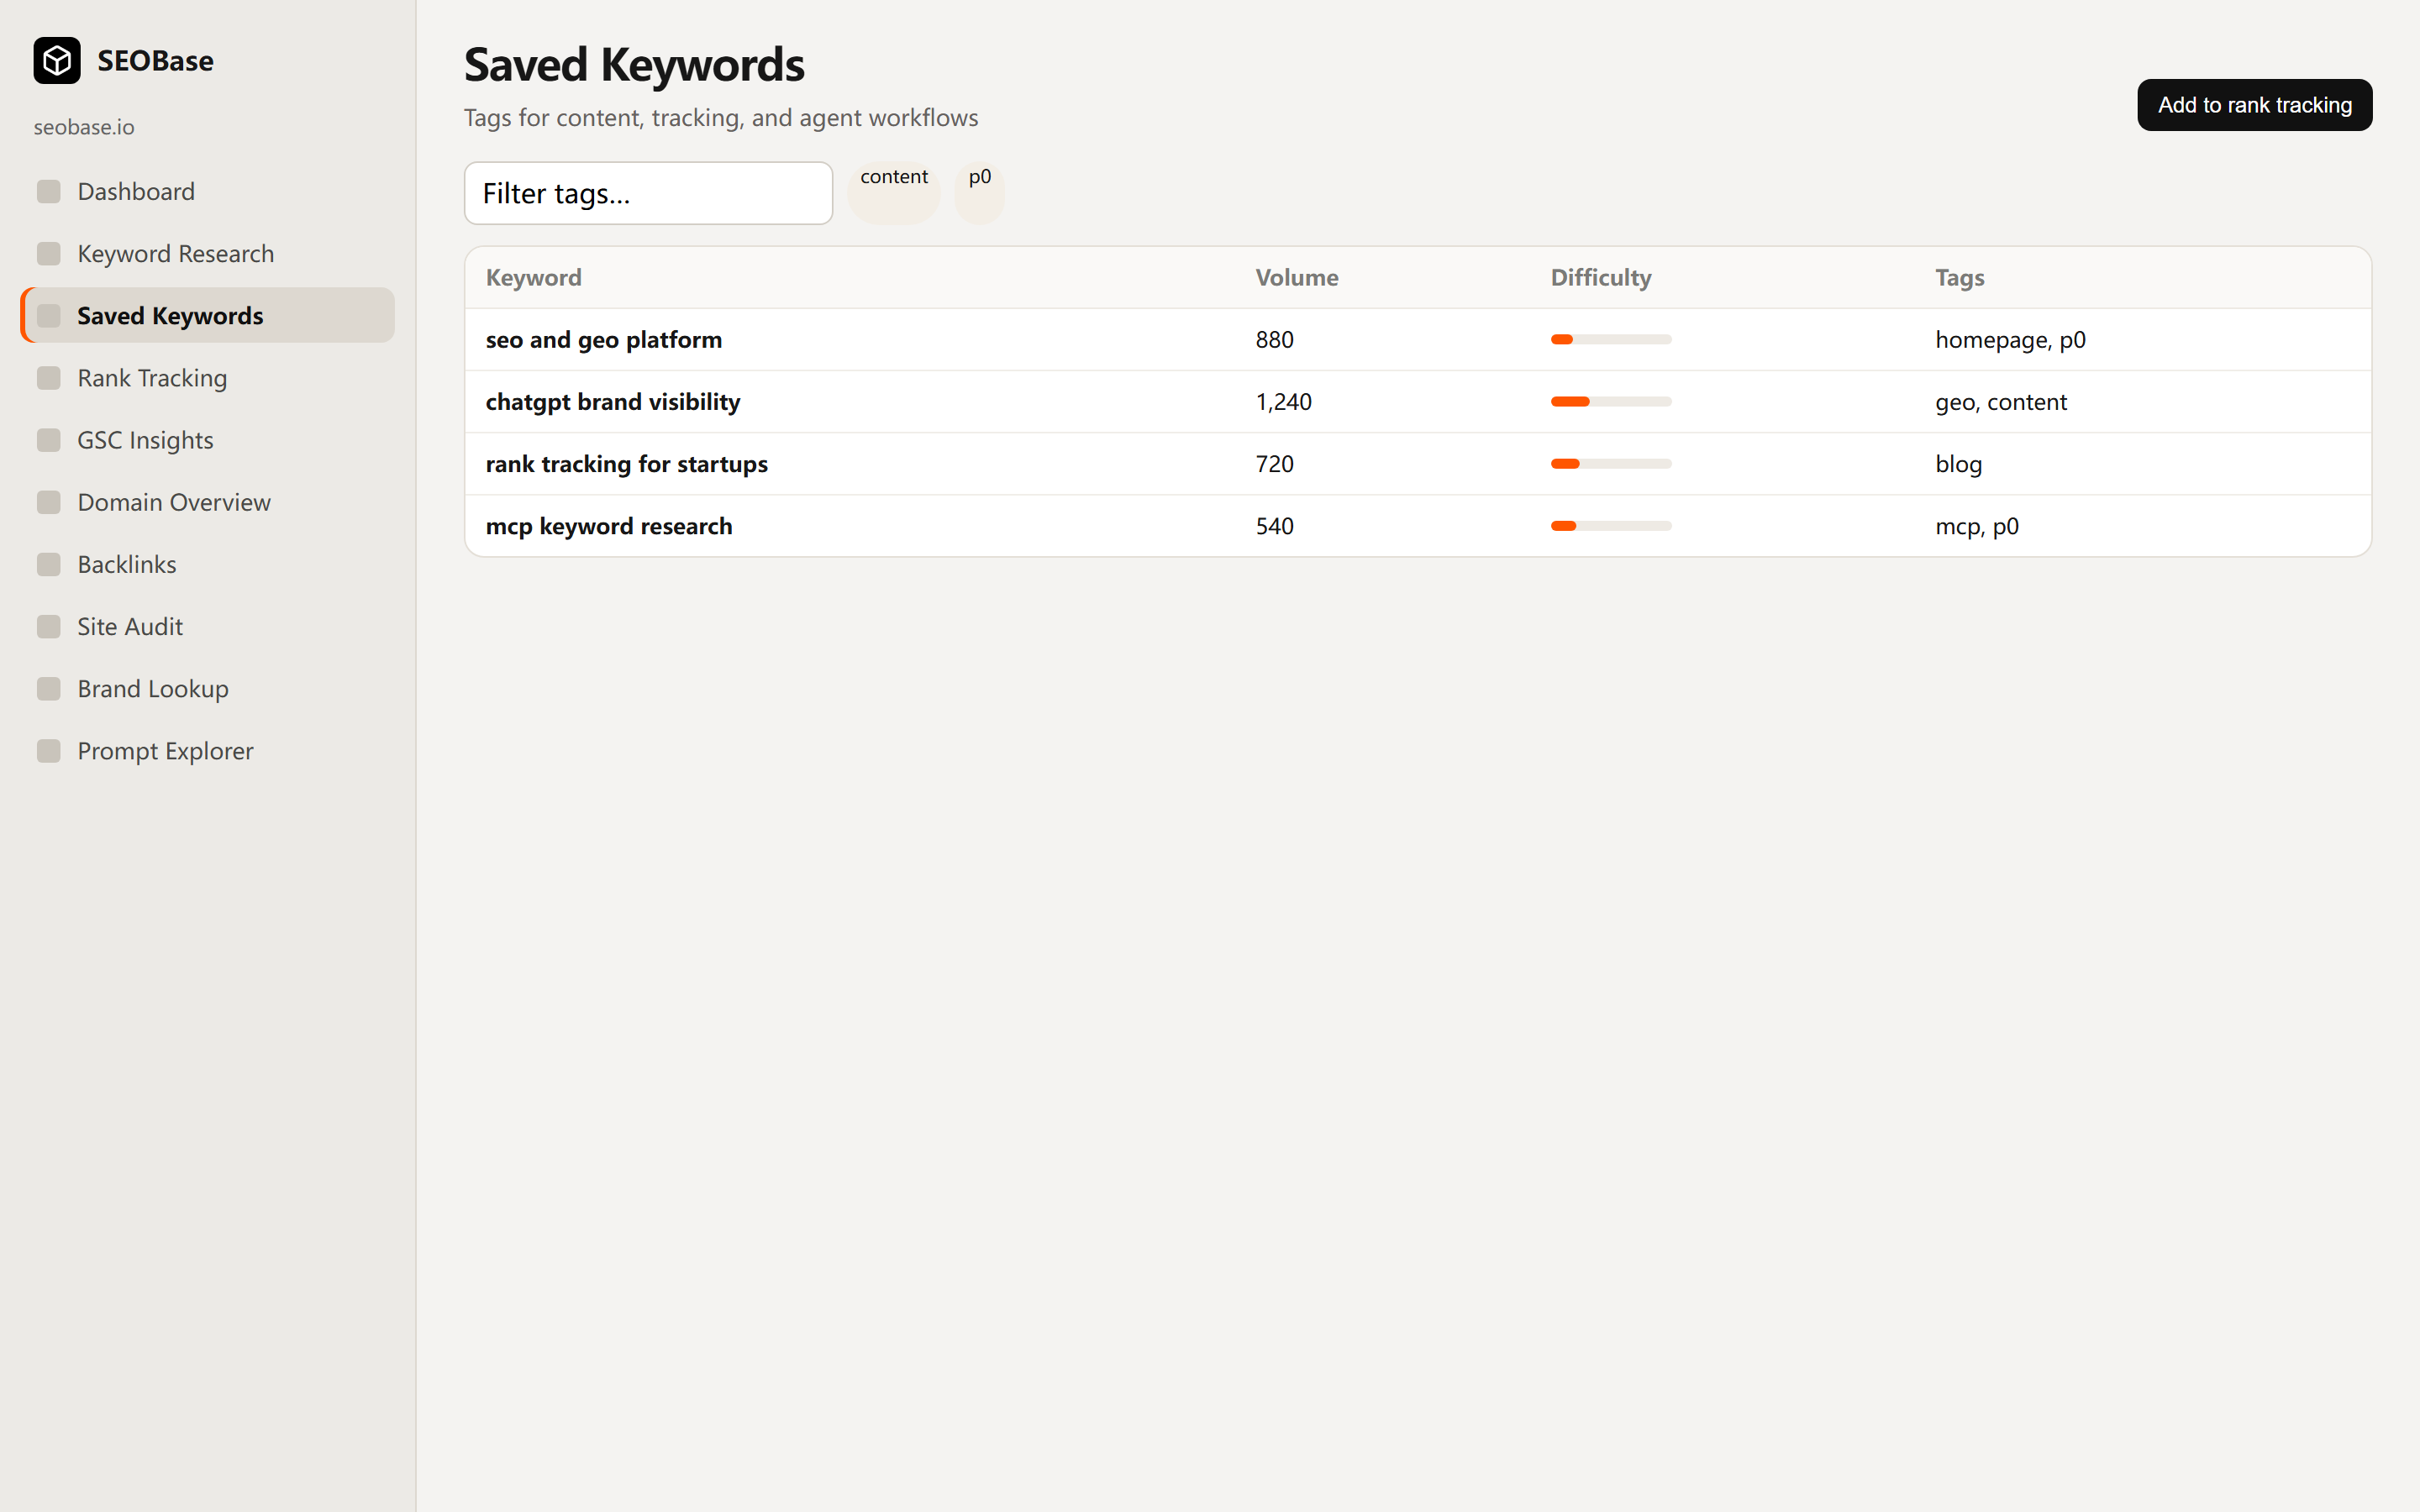The width and height of the screenshot is (2420, 1512).
Task: Click the mcp, p0 tags cell
Action: (1976, 525)
